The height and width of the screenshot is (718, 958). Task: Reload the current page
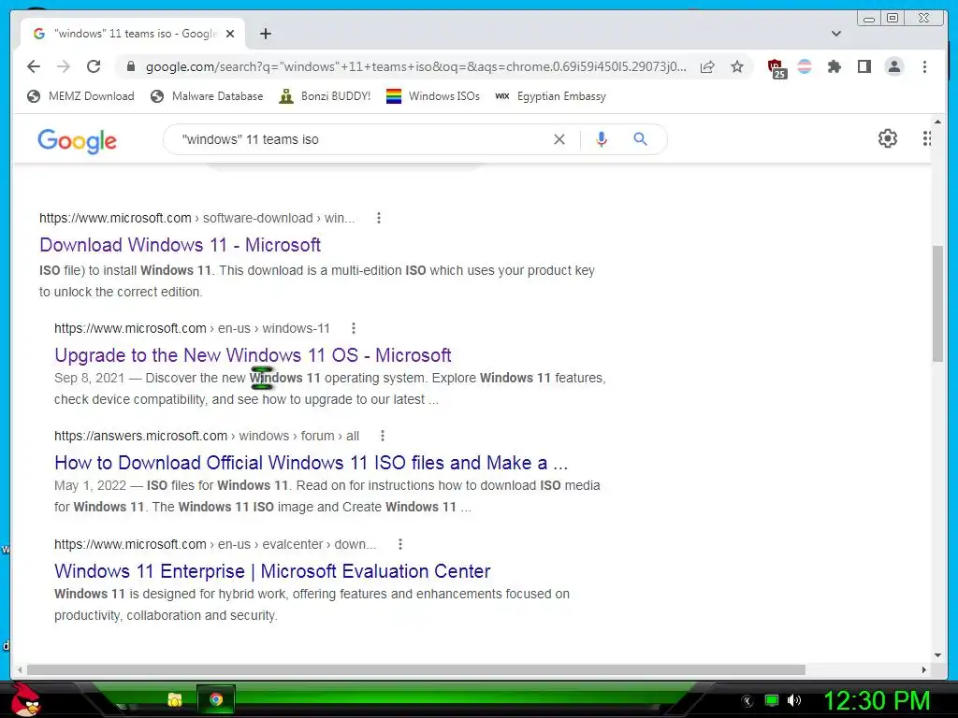point(94,66)
